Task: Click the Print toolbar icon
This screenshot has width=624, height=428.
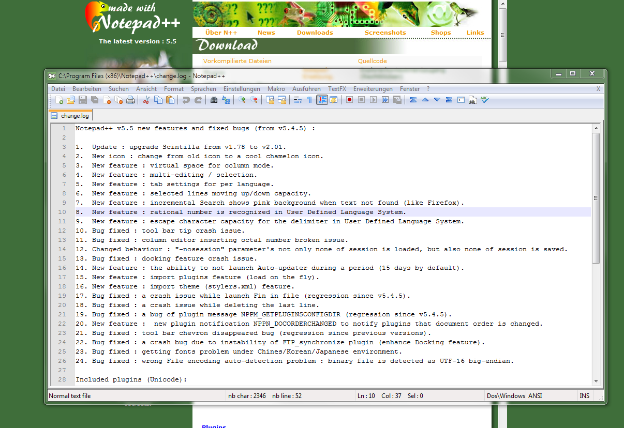Action: coord(130,100)
